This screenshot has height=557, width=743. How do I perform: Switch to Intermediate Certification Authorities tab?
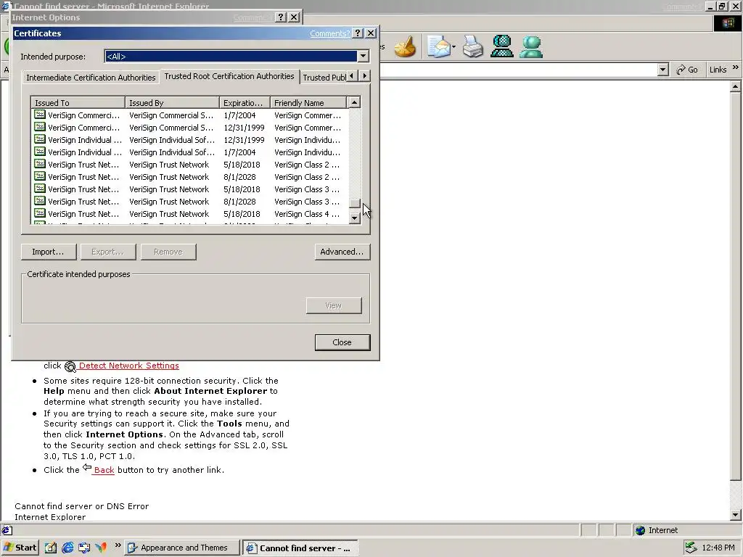(x=91, y=77)
